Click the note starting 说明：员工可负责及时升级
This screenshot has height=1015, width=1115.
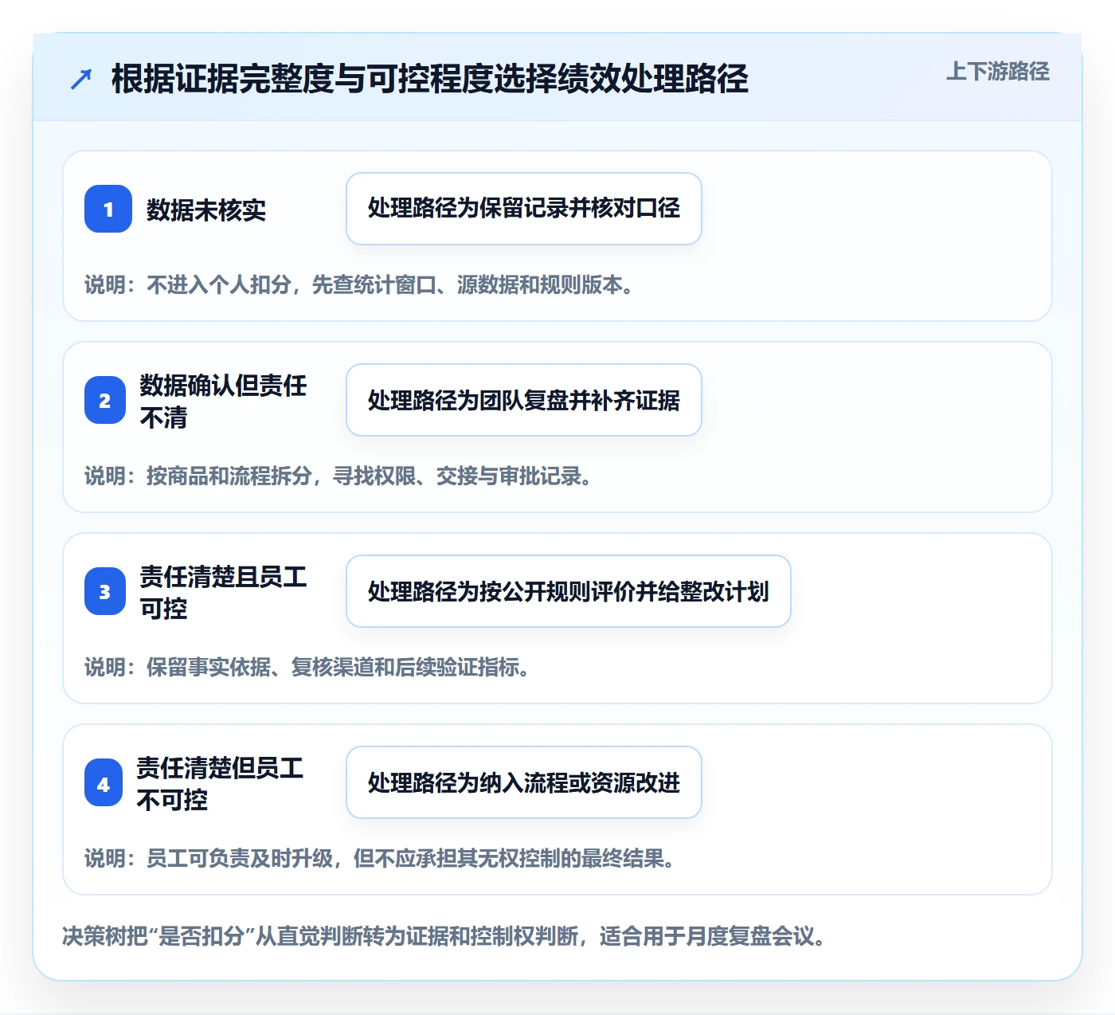[x=380, y=858]
